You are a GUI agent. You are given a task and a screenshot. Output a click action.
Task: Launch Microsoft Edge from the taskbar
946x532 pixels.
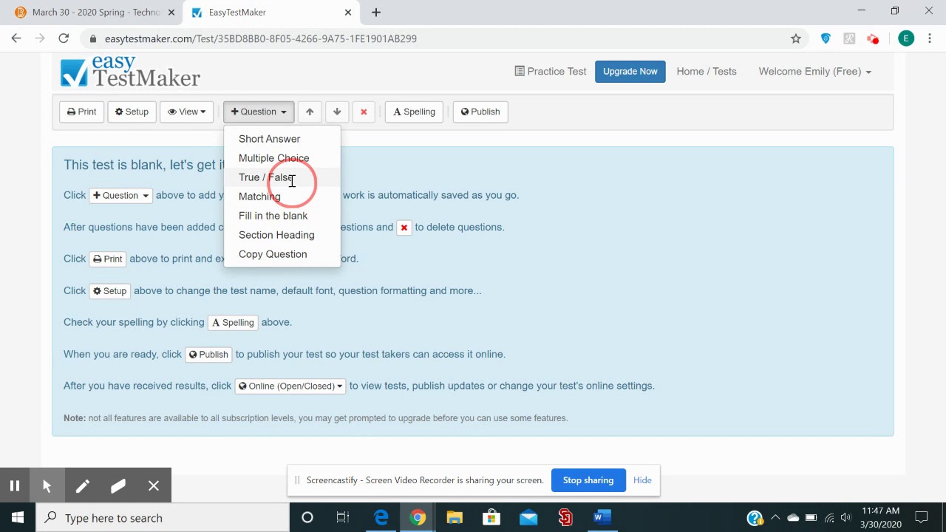381,518
